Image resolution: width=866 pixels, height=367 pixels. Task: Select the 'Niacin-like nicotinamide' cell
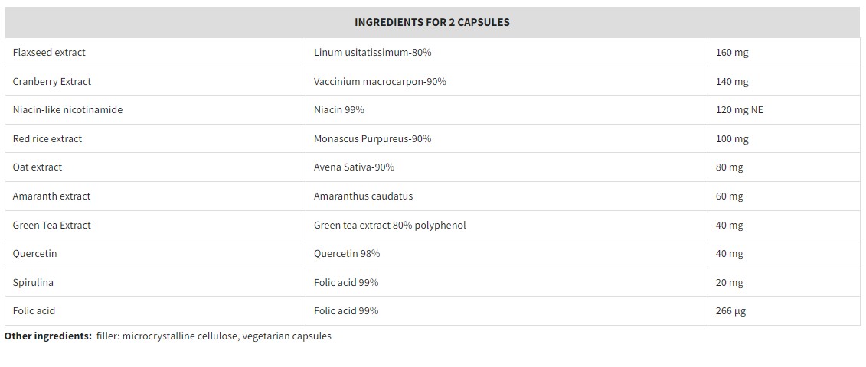[x=67, y=109]
